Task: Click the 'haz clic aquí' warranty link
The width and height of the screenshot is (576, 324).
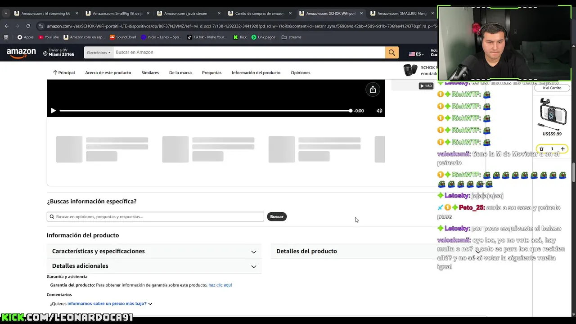Action: pos(220,285)
